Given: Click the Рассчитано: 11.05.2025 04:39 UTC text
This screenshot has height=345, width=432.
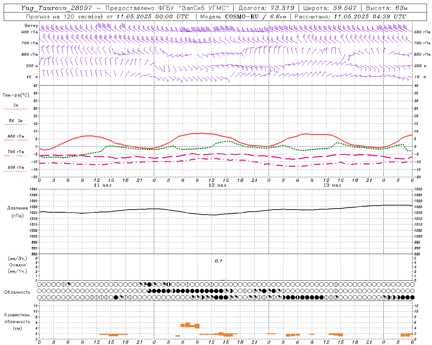Looking at the screenshot, I should point(350,17).
